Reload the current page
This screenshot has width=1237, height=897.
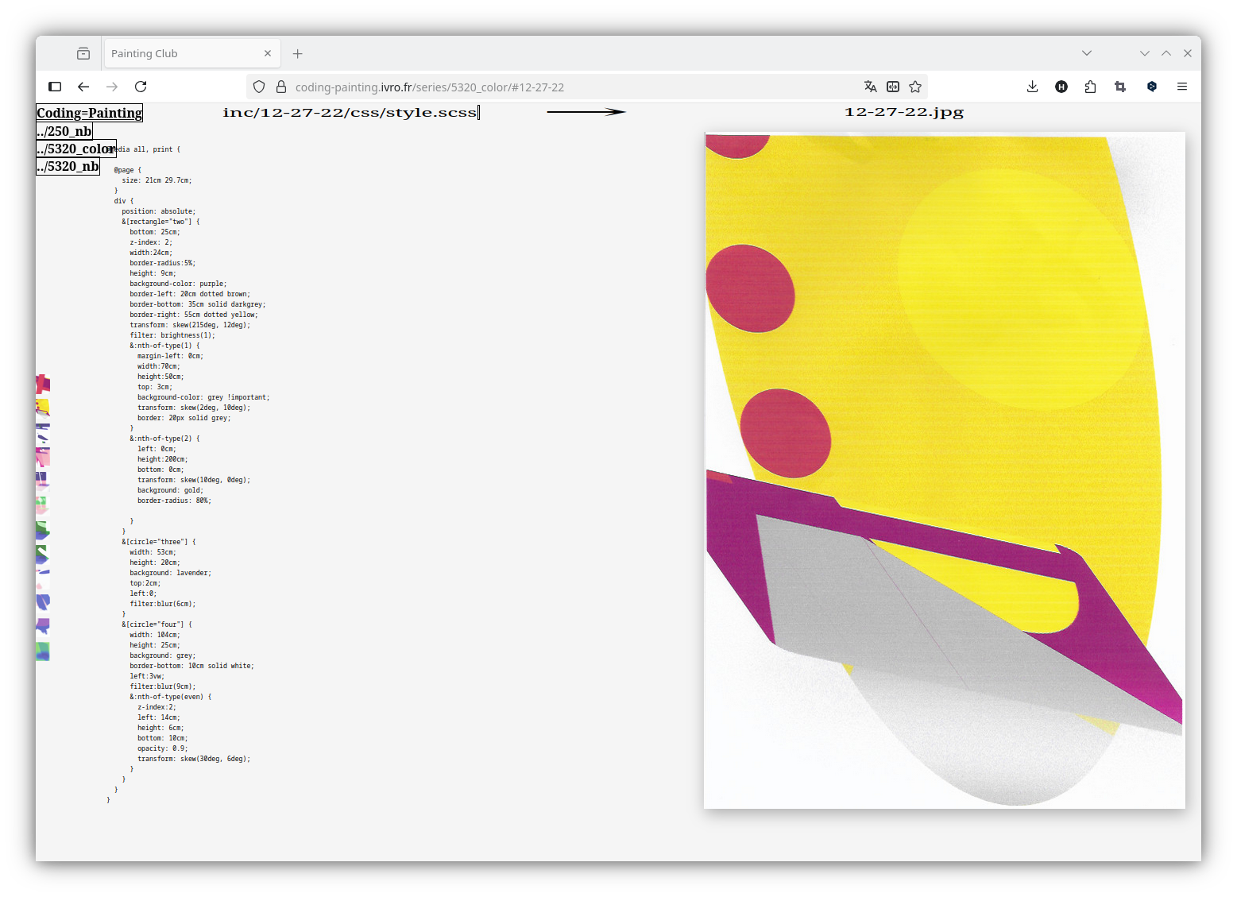click(141, 87)
